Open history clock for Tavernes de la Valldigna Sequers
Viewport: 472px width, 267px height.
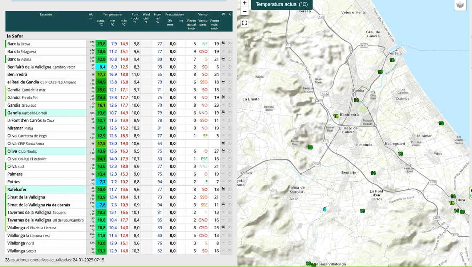(230, 212)
